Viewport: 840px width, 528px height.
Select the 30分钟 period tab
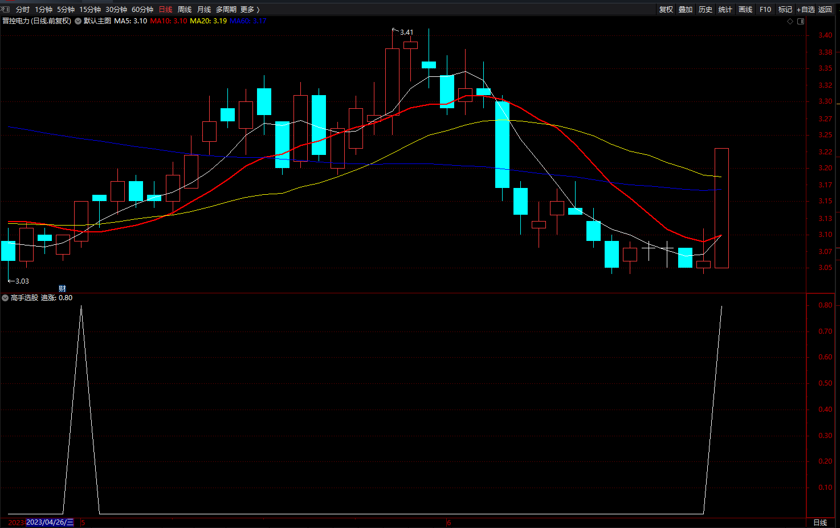[116, 10]
